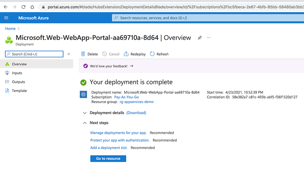Click the Next steps heading

[99, 123]
